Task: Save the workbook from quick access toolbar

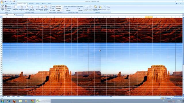Action: [5, 1]
